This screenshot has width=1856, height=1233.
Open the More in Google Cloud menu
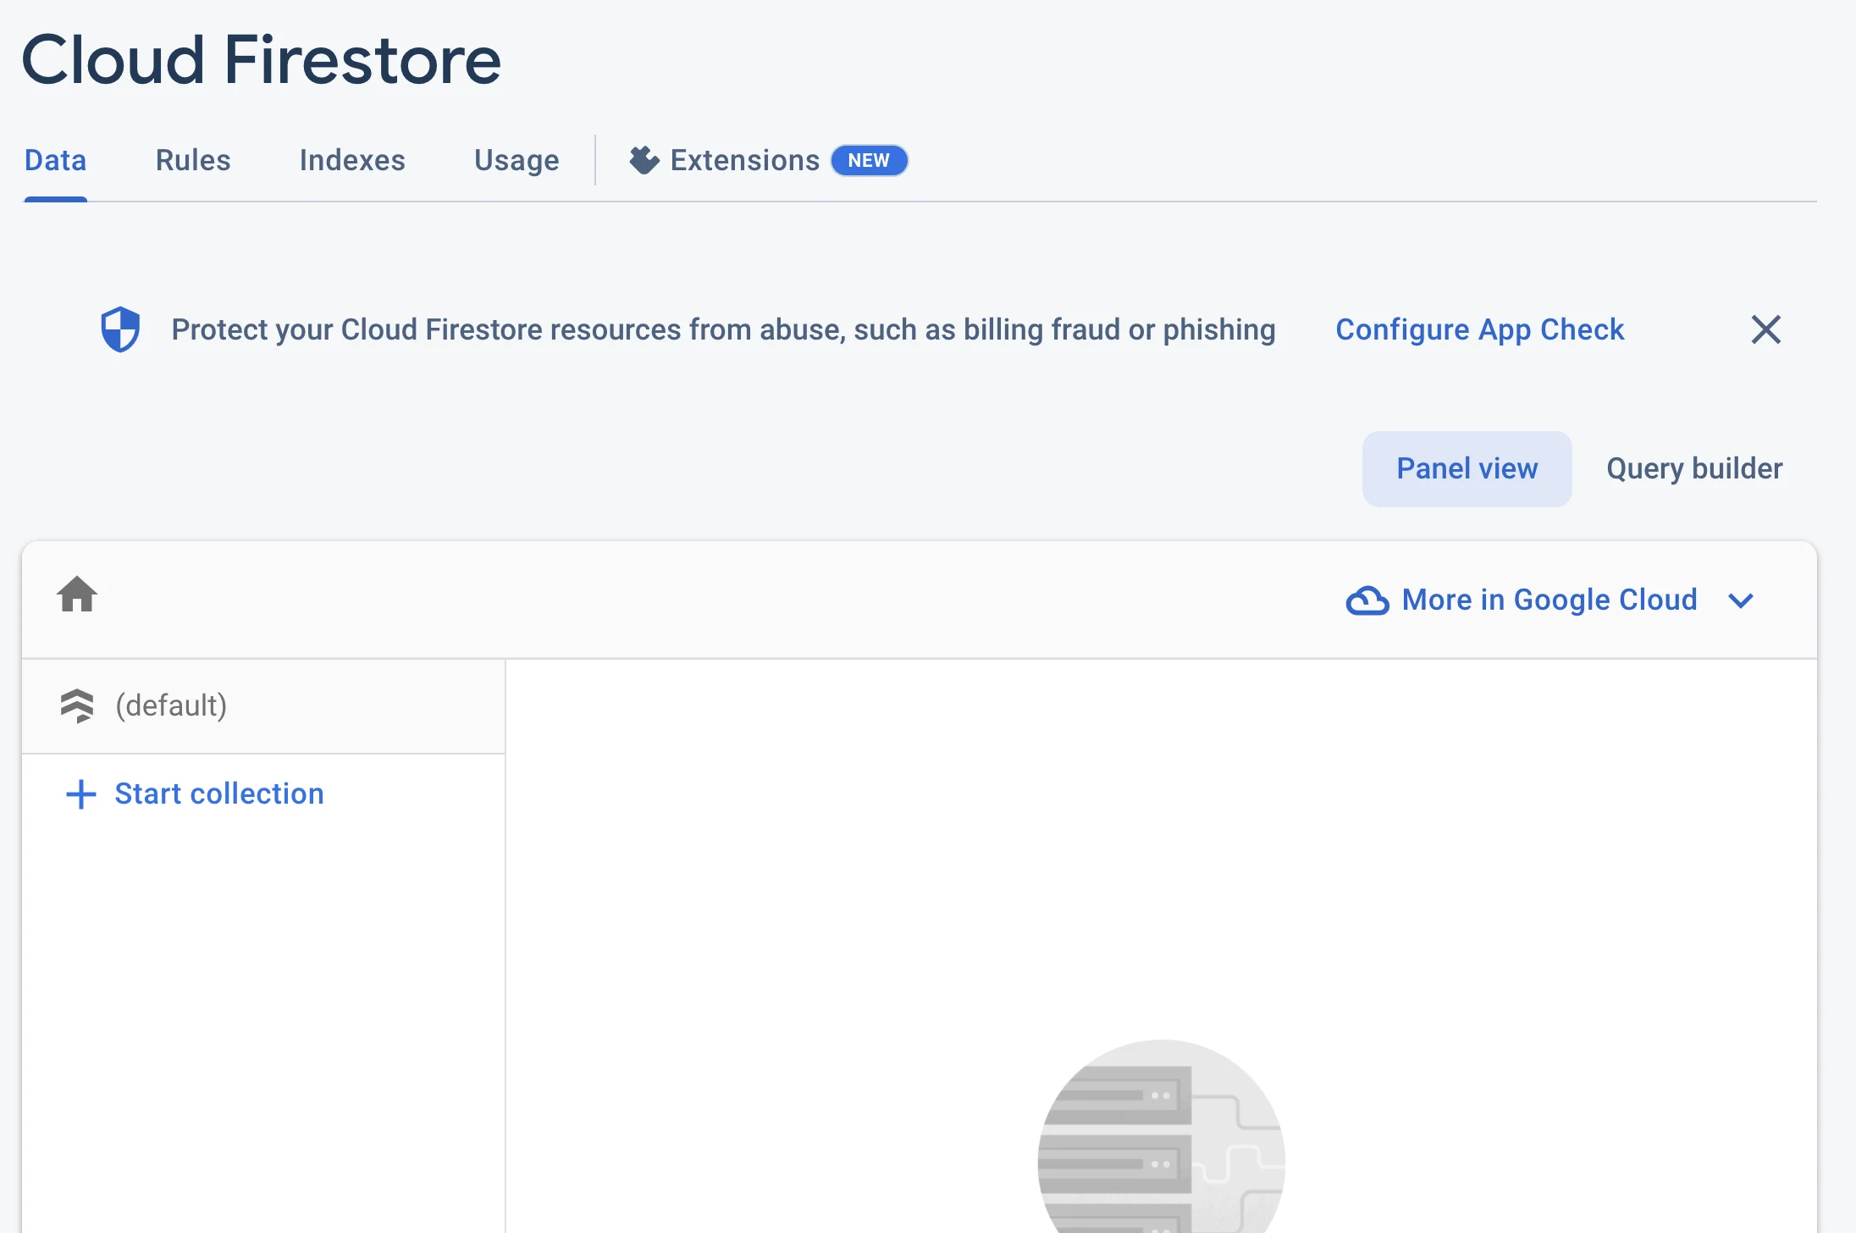(1549, 600)
